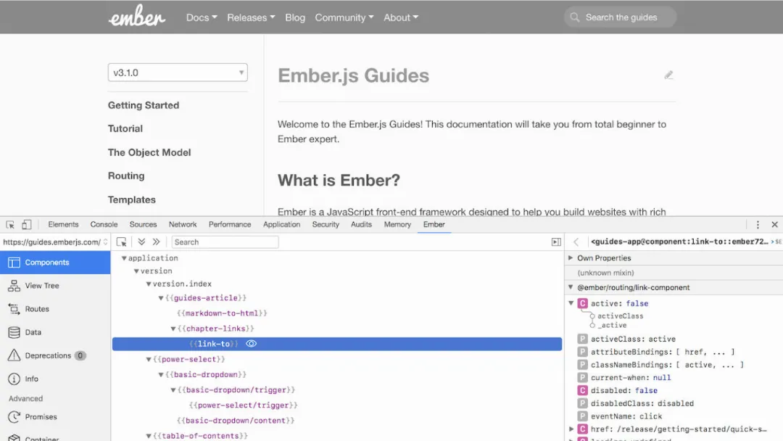Click the Search the guides box
Image resolution: width=783 pixels, height=441 pixels.
(x=620, y=17)
